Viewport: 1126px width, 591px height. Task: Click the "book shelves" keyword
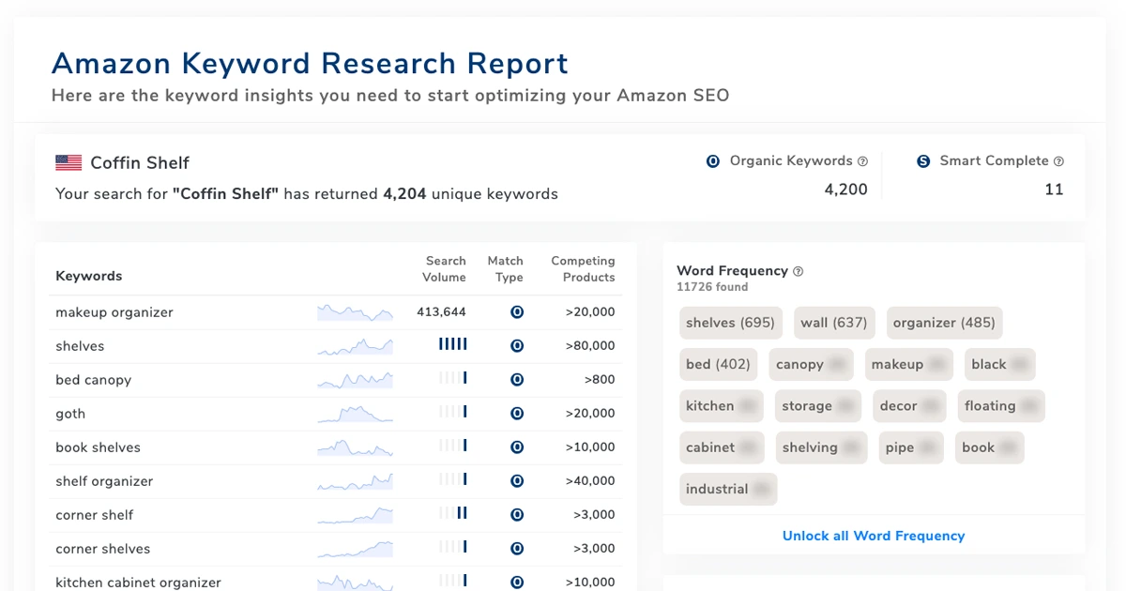(x=98, y=447)
